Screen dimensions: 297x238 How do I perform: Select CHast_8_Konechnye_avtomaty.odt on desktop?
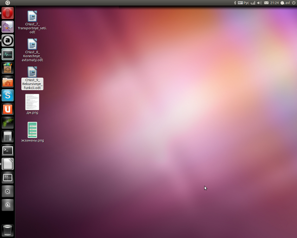[32, 45]
